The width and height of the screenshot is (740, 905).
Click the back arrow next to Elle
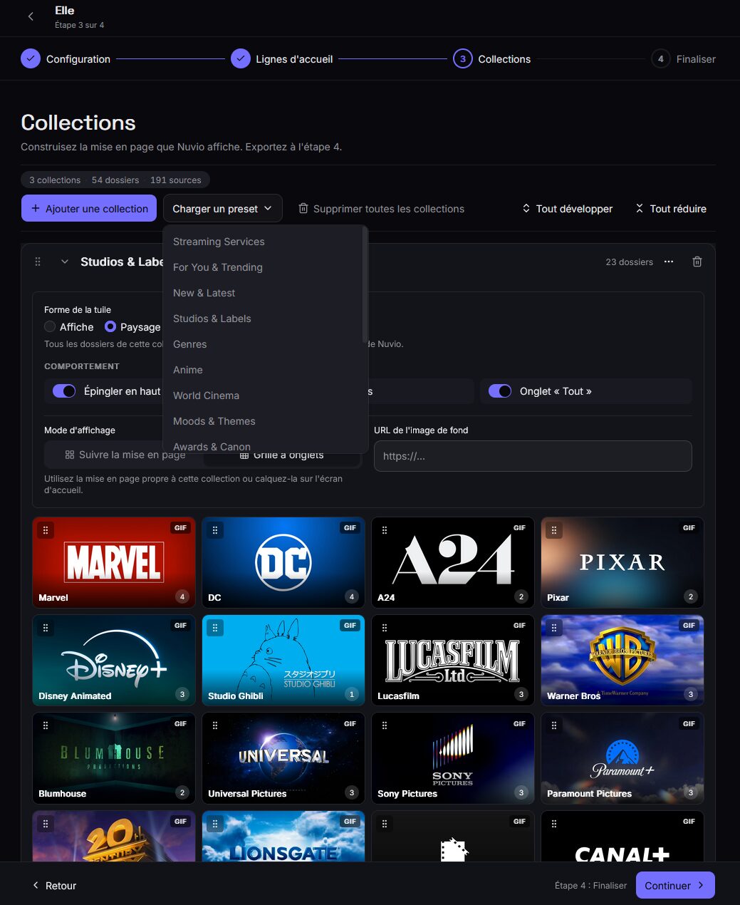point(31,16)
